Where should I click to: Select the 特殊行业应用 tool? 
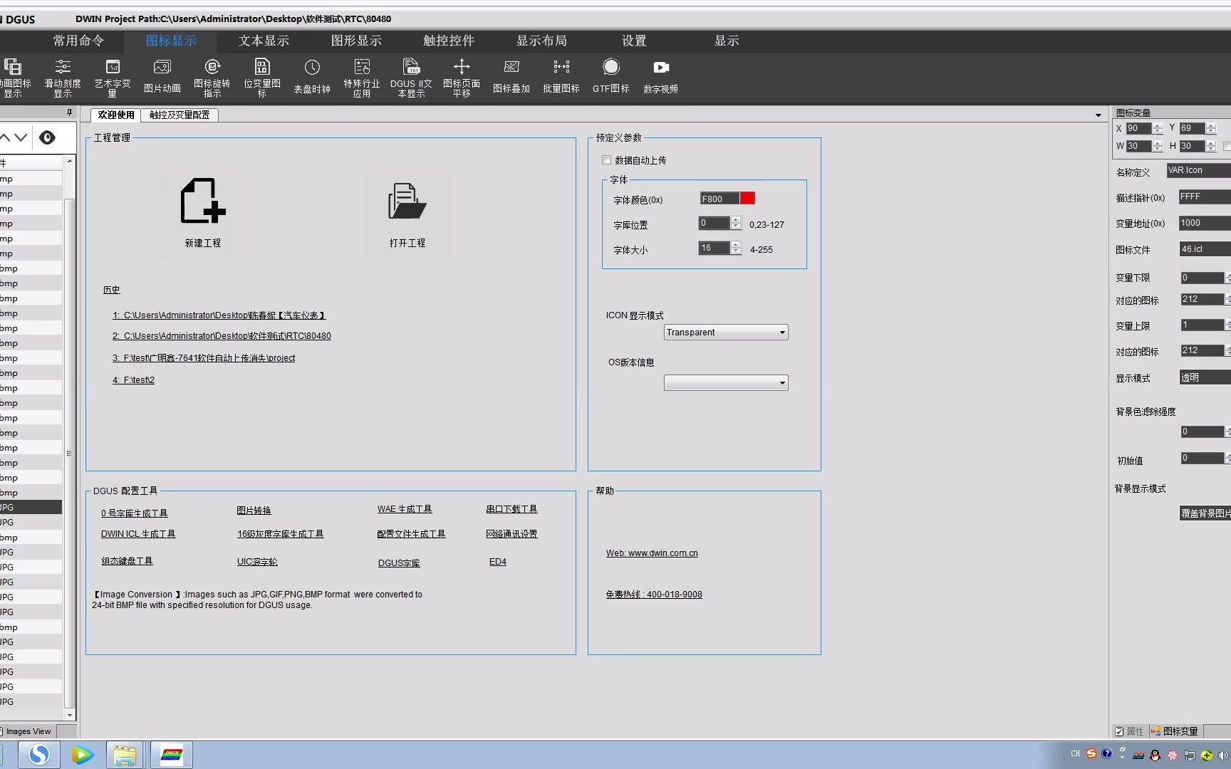362,78
